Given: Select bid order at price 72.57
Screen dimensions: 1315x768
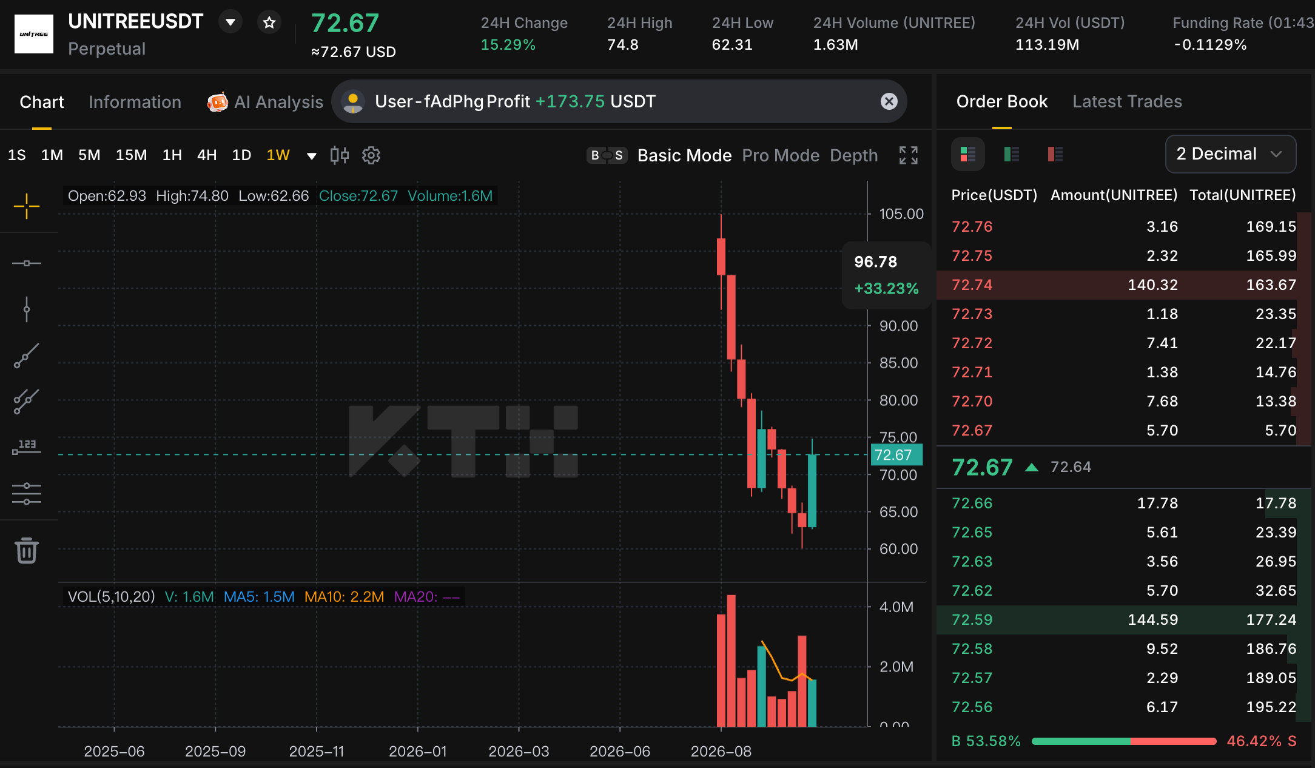Looking at the screenshot, I should click(1124, 678).
